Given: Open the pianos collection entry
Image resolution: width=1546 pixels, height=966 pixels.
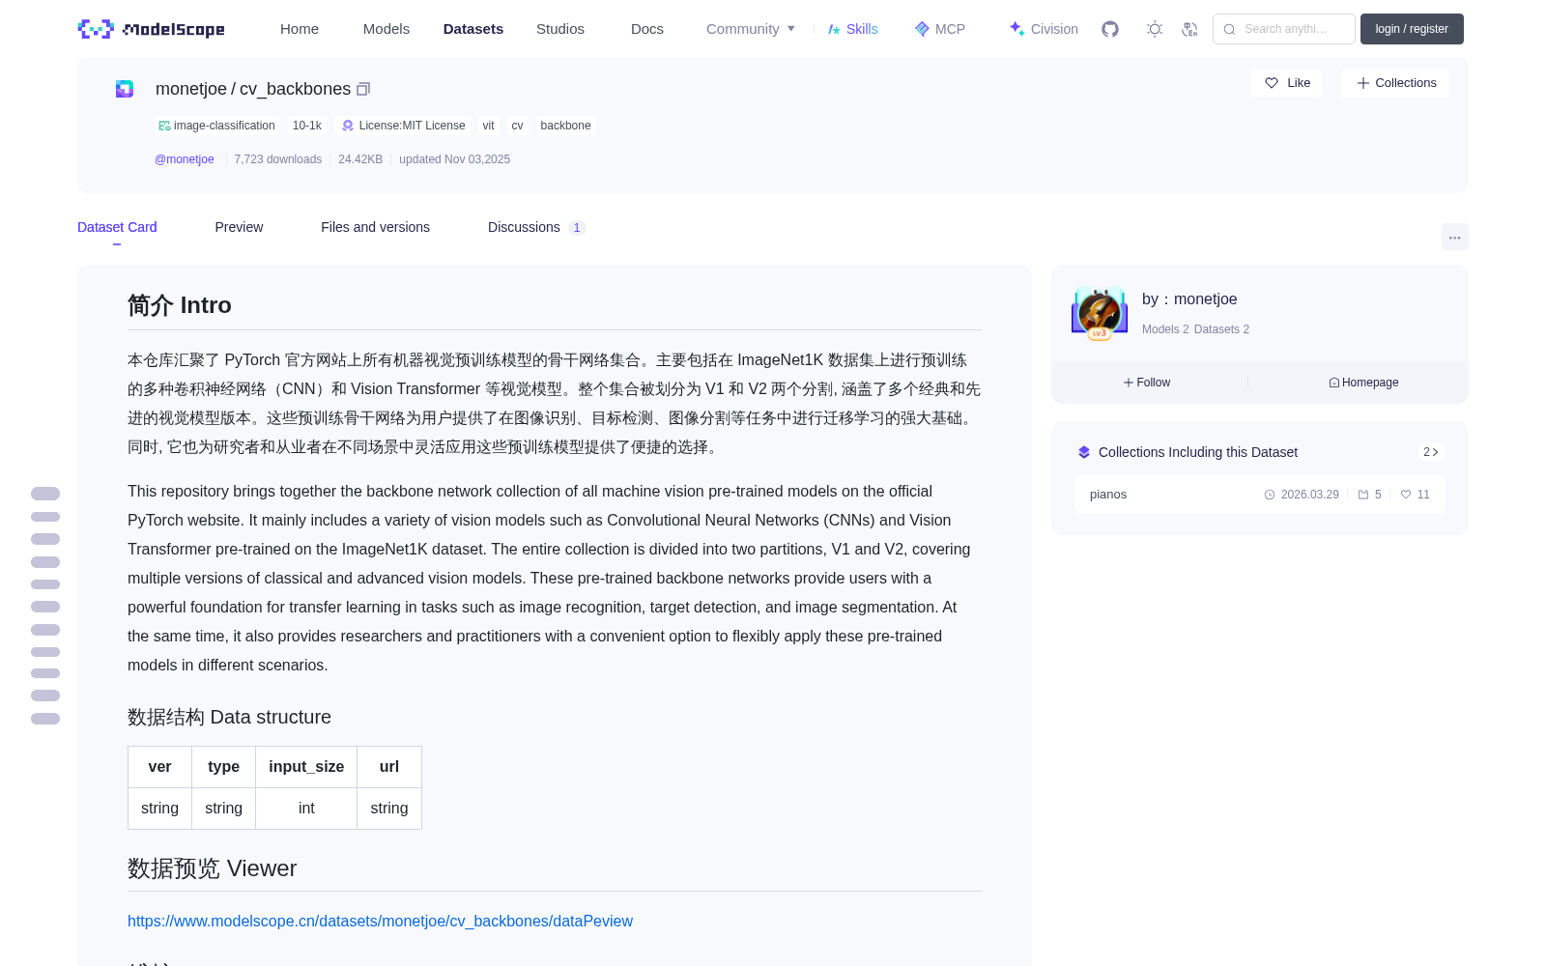Looking at the screenshot, I should 1260,495.
